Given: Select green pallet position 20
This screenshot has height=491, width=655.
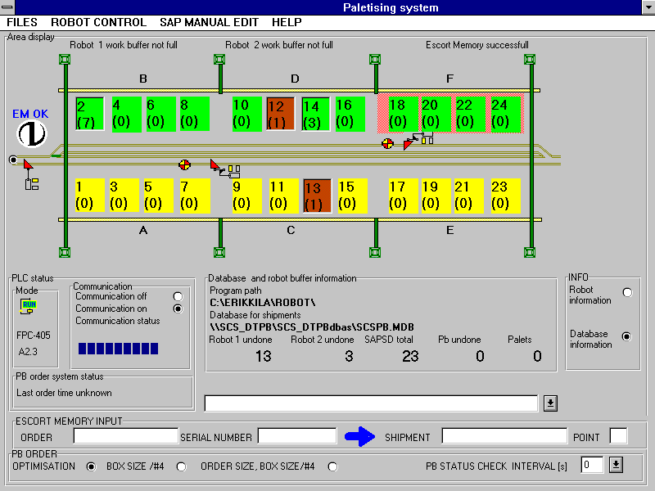Looking at the screenshot, I should pos(436,114).
